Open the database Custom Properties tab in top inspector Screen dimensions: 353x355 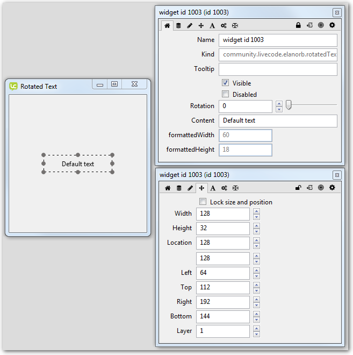coord(178,25)
